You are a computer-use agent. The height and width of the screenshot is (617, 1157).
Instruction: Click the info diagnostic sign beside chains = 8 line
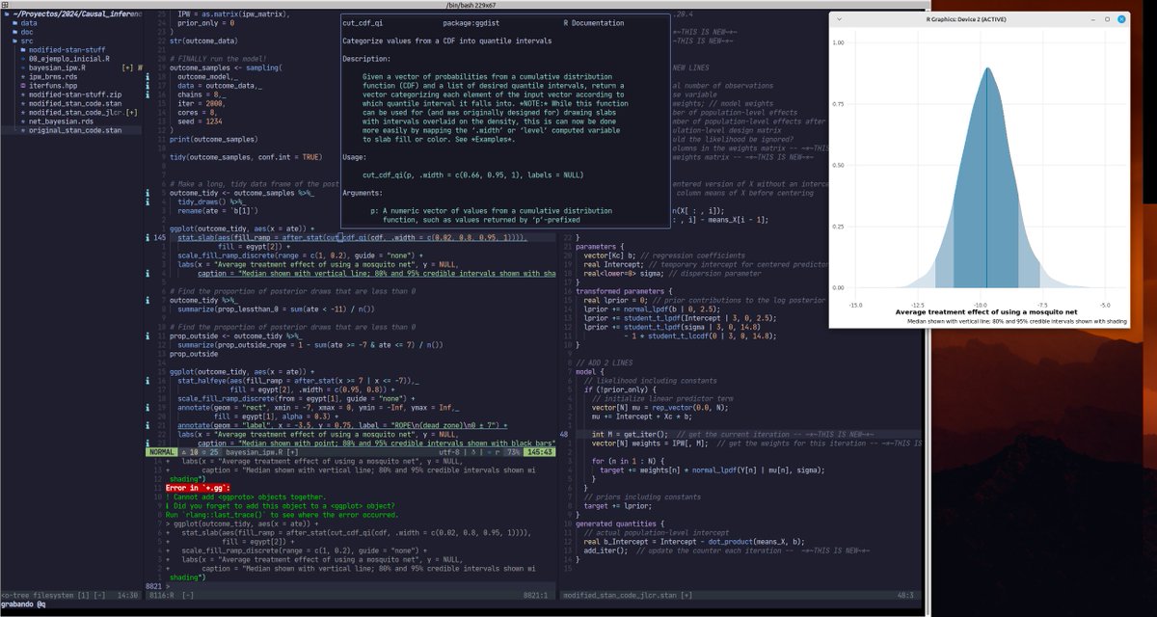click(147, 95)
